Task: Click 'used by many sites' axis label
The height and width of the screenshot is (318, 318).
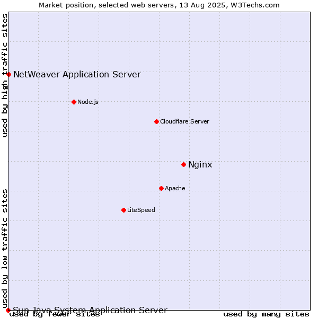Action: click(266, 314)
